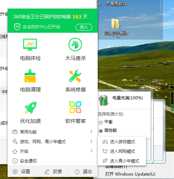Open 软件管家 software manager icon

(75, 107)
